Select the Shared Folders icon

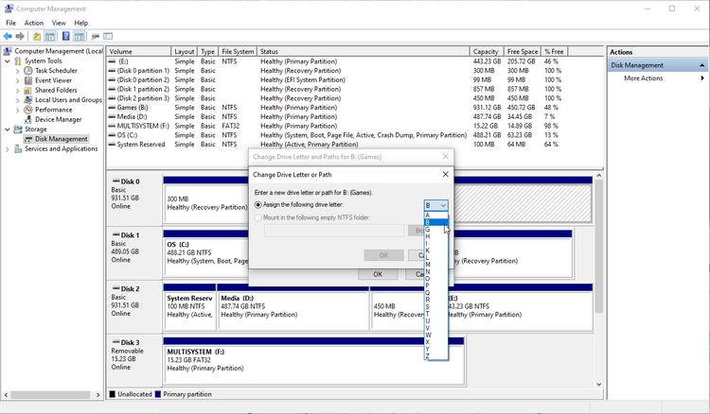click(x=28, y=90)
